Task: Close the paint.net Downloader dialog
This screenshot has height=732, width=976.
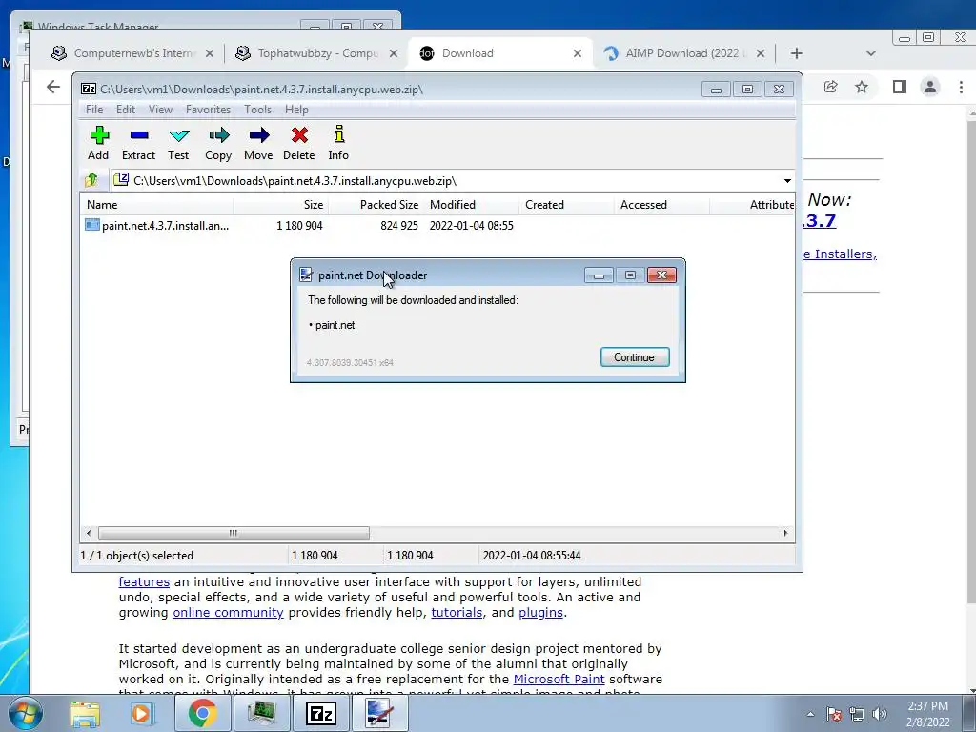Action: (x=661, y=275)
